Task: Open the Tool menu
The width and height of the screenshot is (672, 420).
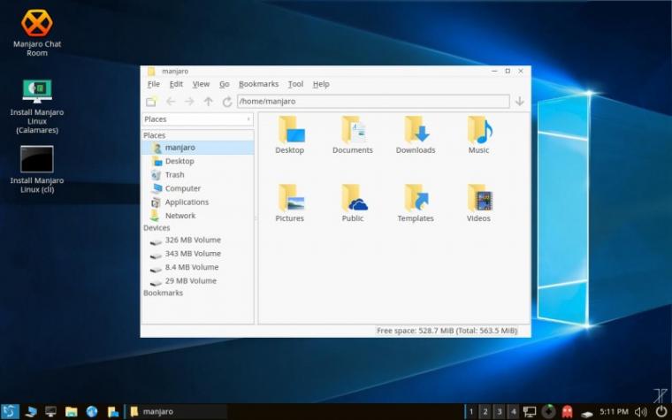Action: 295,84
